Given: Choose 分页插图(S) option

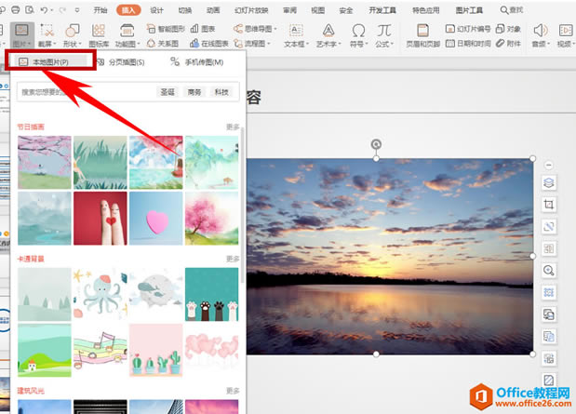Looking at the screenshot, I should [120, 62].
